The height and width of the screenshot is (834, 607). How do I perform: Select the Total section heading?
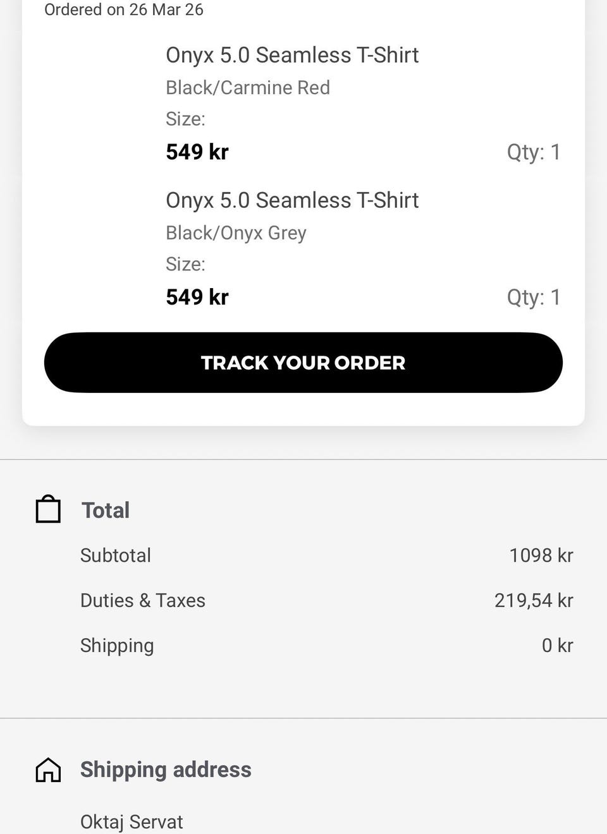(x=106, y=510)
